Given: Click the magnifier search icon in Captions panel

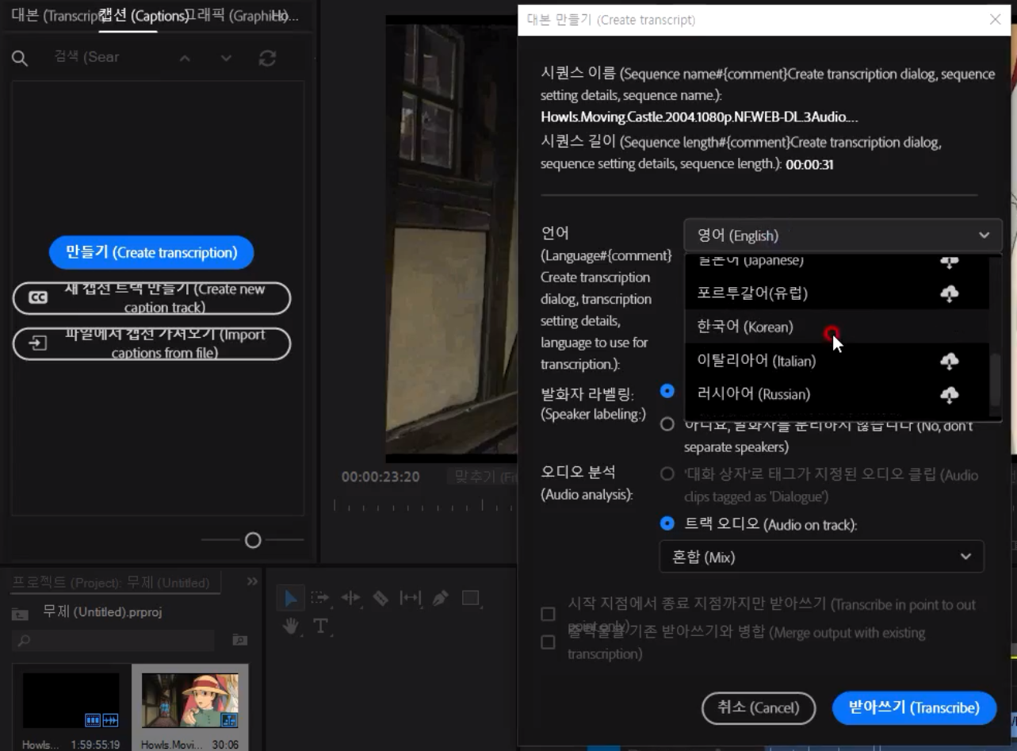Looking at the screenshot, I should tap(20, 58).
